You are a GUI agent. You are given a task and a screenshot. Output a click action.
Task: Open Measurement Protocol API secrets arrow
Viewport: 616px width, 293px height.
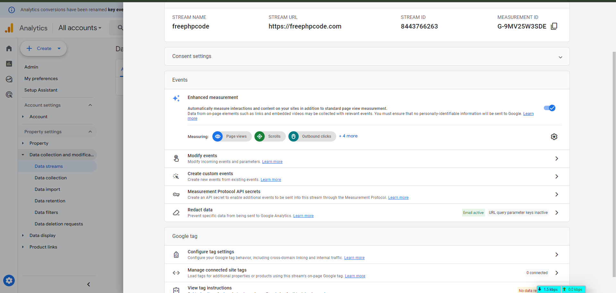(557, 194)
